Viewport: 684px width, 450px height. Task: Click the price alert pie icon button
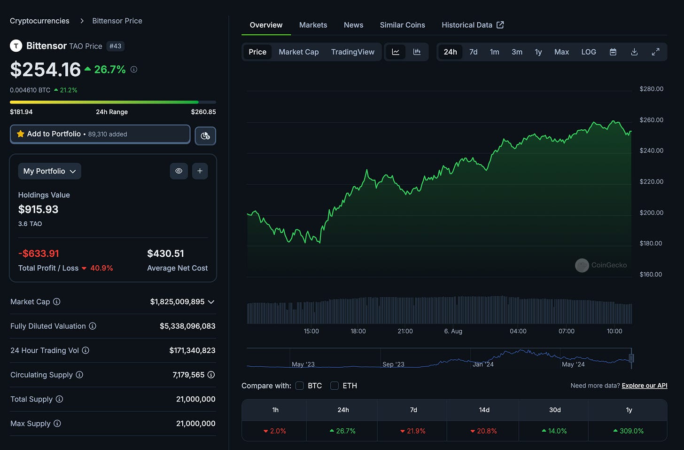click(x=205, y=136)
